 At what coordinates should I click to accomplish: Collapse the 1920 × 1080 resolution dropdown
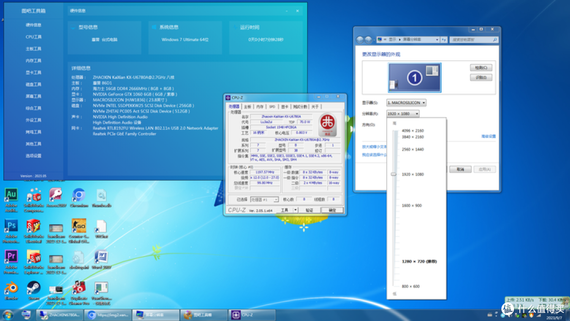pos(403,114)
